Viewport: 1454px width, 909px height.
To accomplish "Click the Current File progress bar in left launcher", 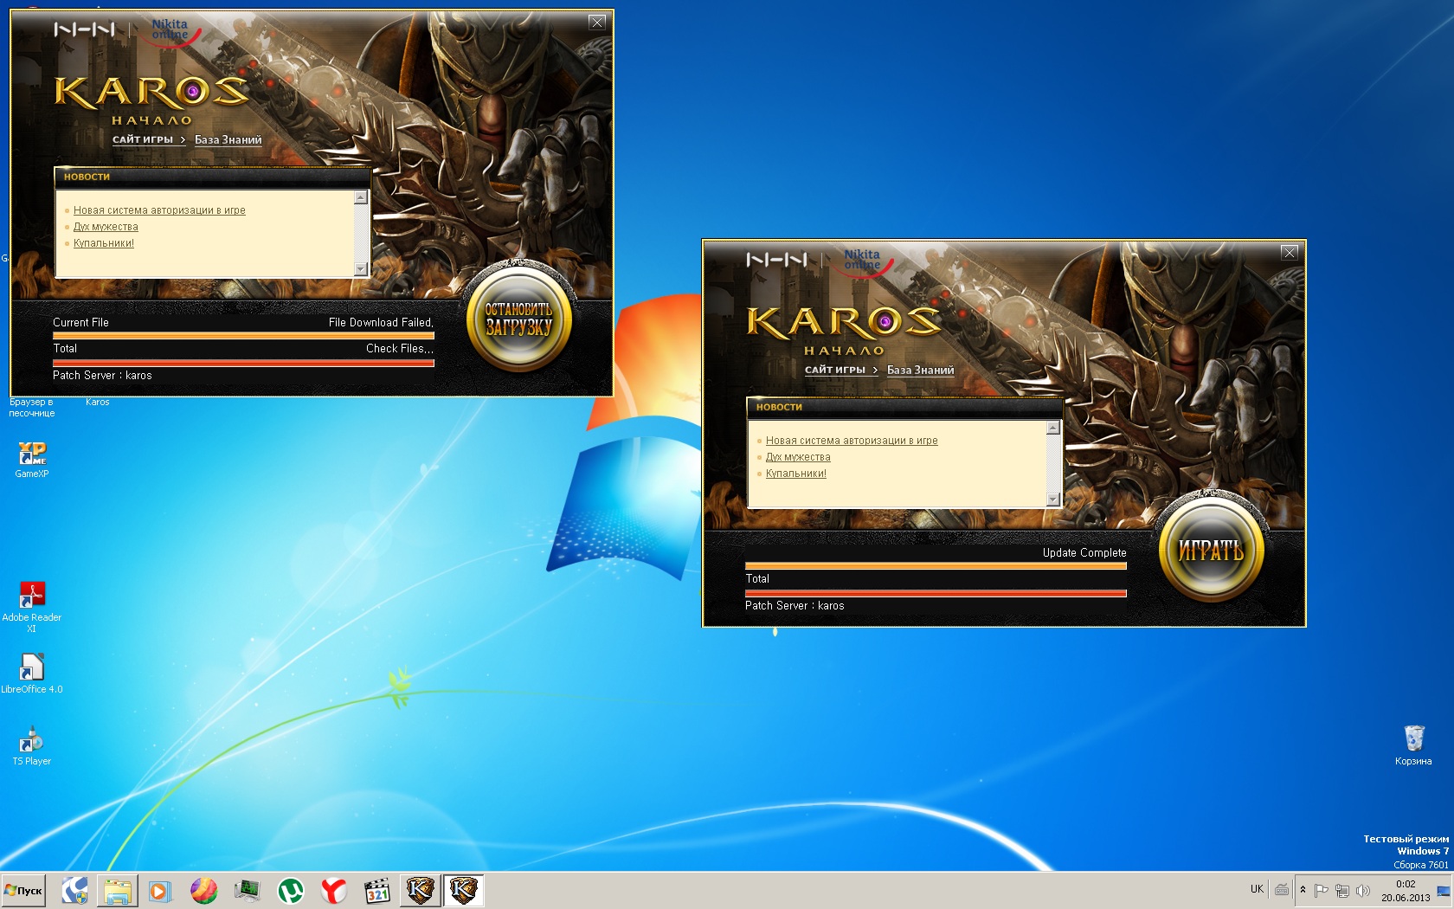I will (243, 335).
